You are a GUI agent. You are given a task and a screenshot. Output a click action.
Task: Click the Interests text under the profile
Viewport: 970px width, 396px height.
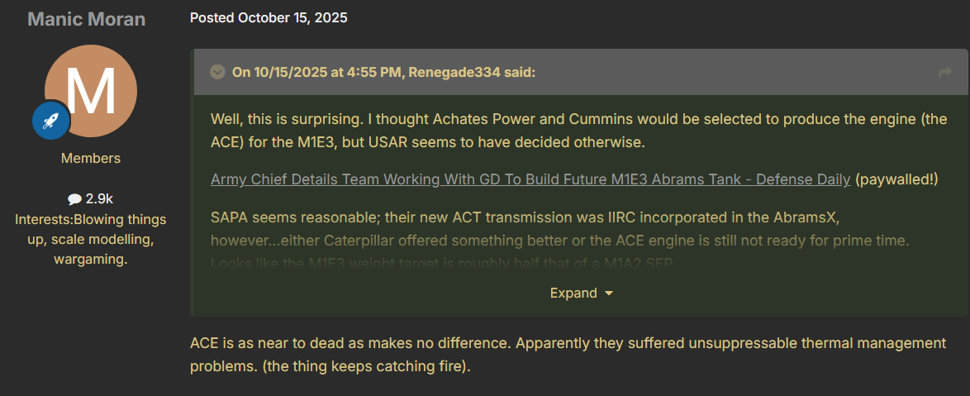click(x=90, y=240)
